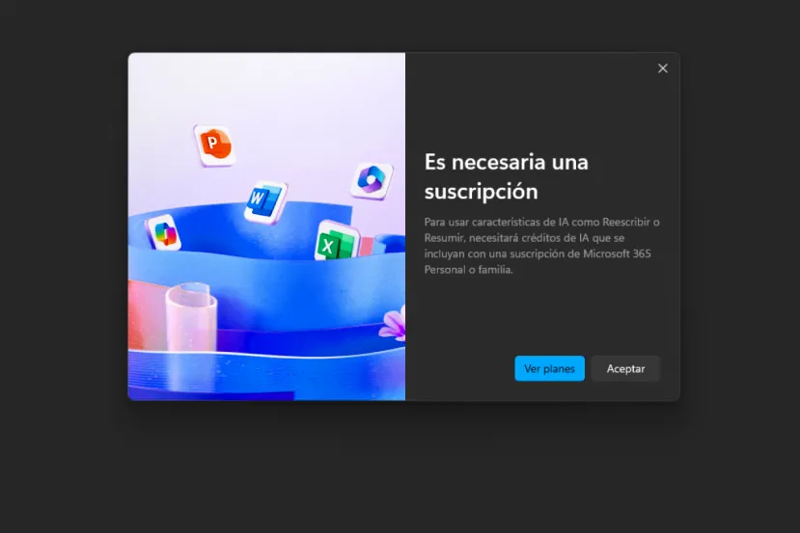Click the "Es necesaria una suscripción" heading
Viewport: 800px width, 533px height.
tap(506, 176)
